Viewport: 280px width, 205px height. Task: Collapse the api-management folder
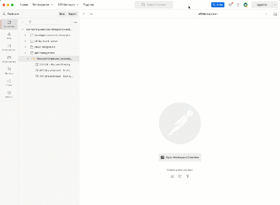(x=25, y=53)
